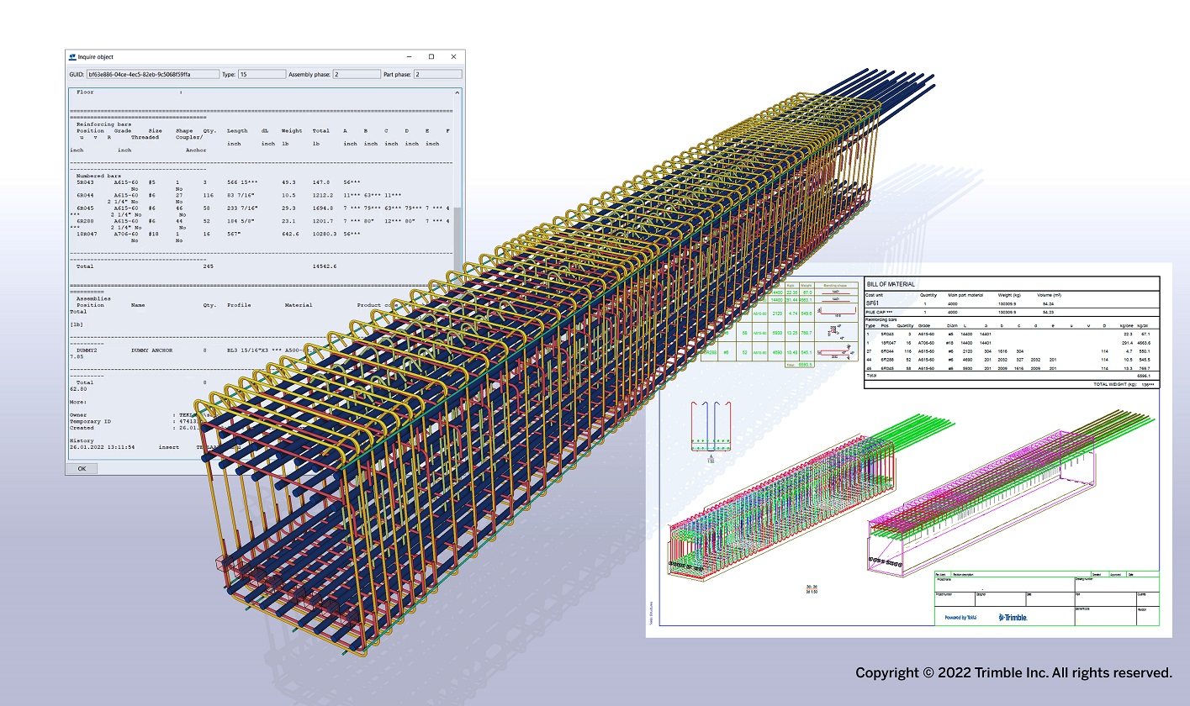
Task: Click the Type field showing 15
Action: click(x=262, y=74)
